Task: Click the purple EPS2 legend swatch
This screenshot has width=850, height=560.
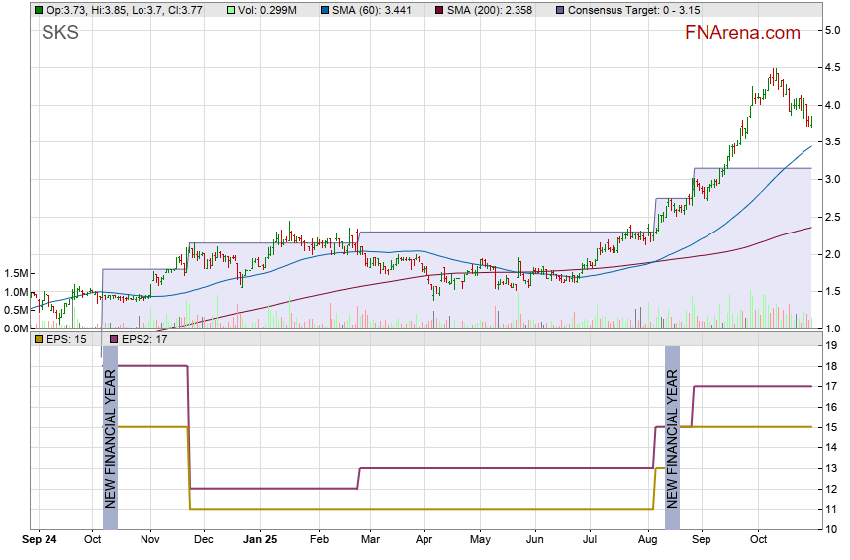Action: (x=114, y=339)
